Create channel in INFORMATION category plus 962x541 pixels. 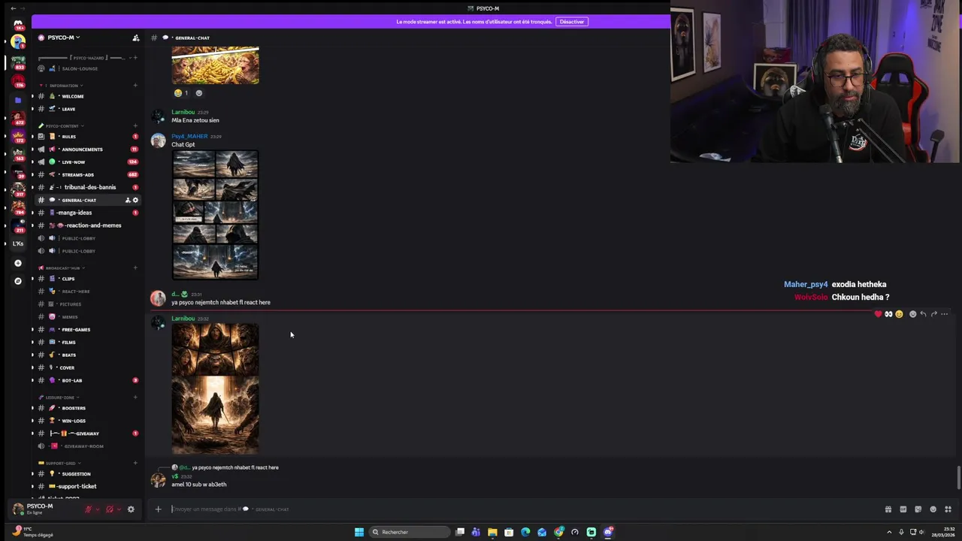click(x=135, y=86)
